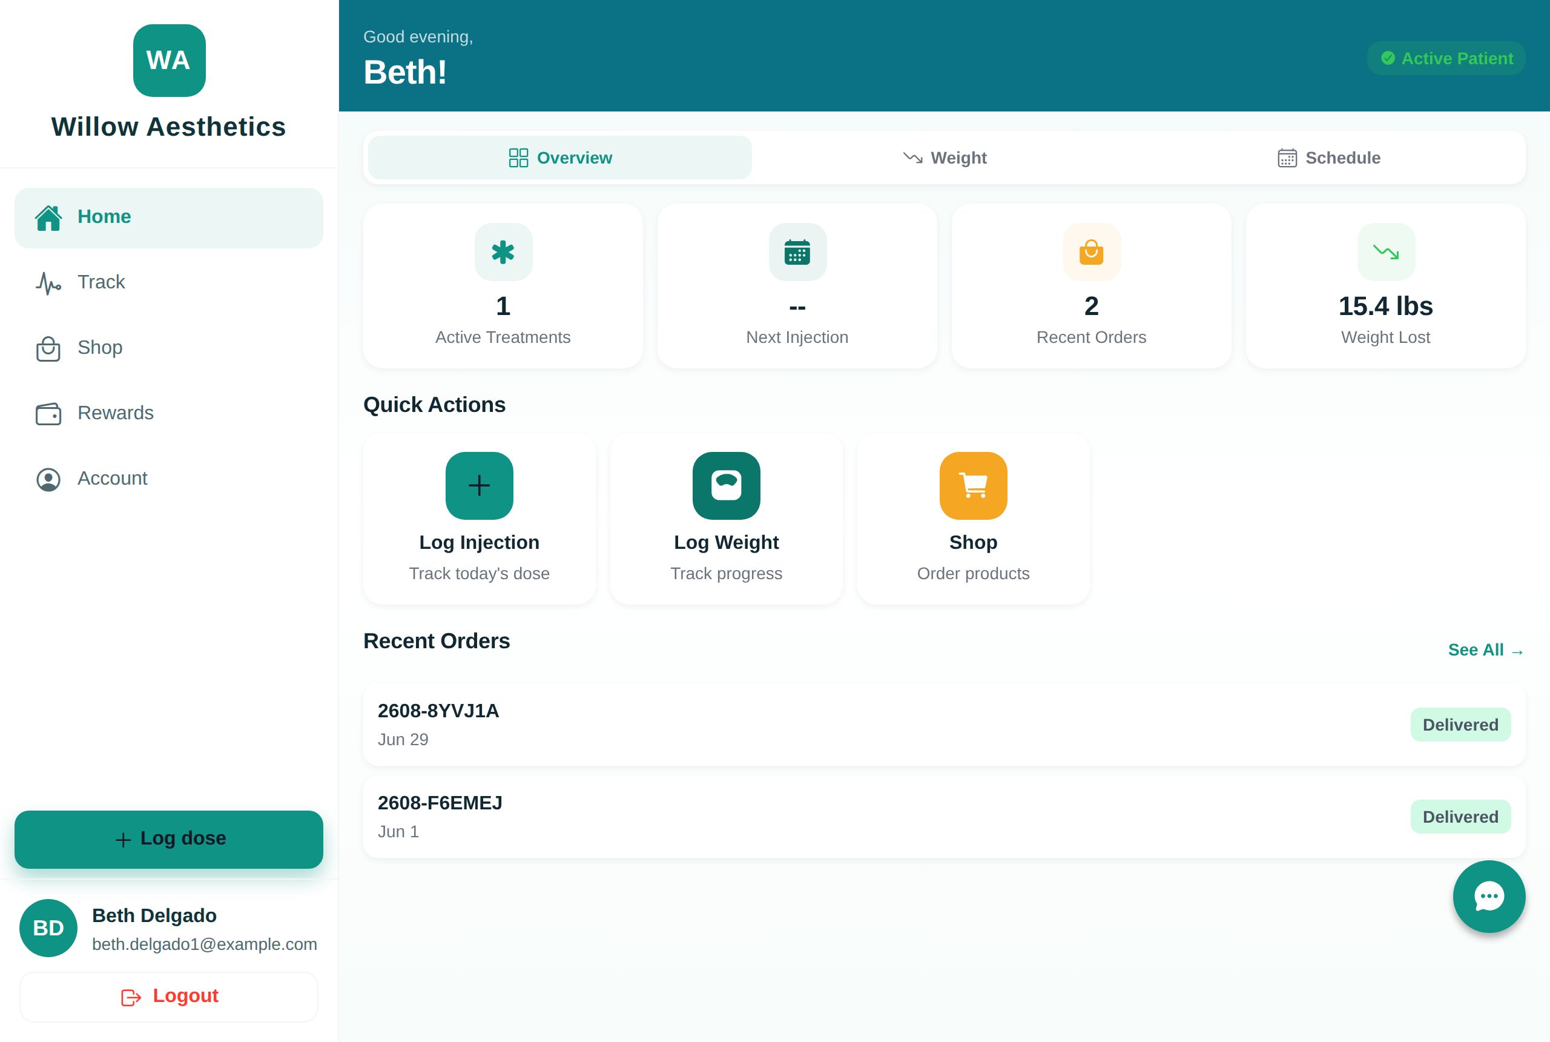Go to Home in sidebar

[x=169, y=218]
